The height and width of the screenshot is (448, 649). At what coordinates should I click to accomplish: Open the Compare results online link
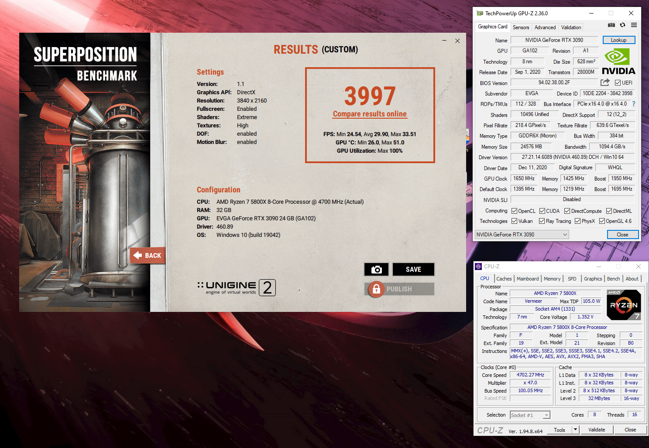pyautogui.click(x=370, y=114)
